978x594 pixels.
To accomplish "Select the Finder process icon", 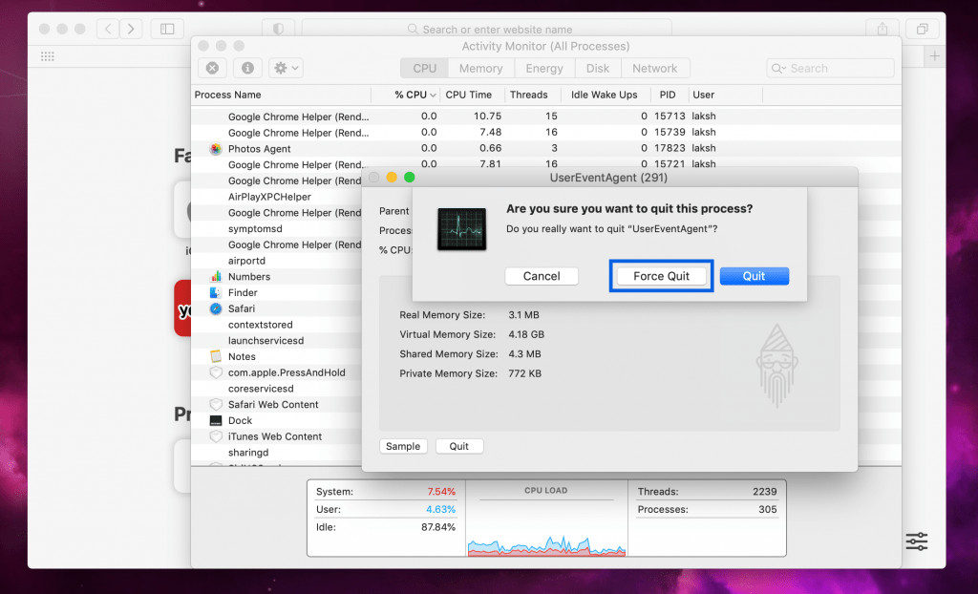I will 216,292.
